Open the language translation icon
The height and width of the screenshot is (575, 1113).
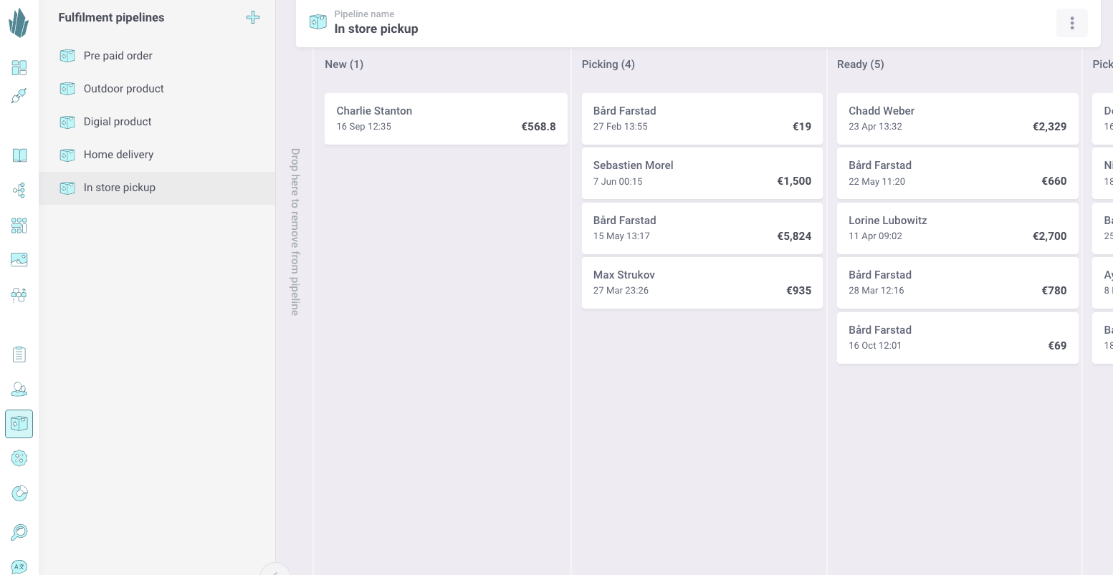19,567
